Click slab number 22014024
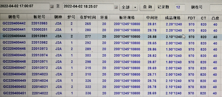Image resolution: width=222 pixels, height=97 pixels. 40,81
